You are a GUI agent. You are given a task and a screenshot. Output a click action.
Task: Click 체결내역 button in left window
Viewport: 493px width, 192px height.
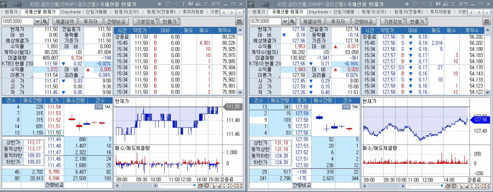click(x=65, y=21)
